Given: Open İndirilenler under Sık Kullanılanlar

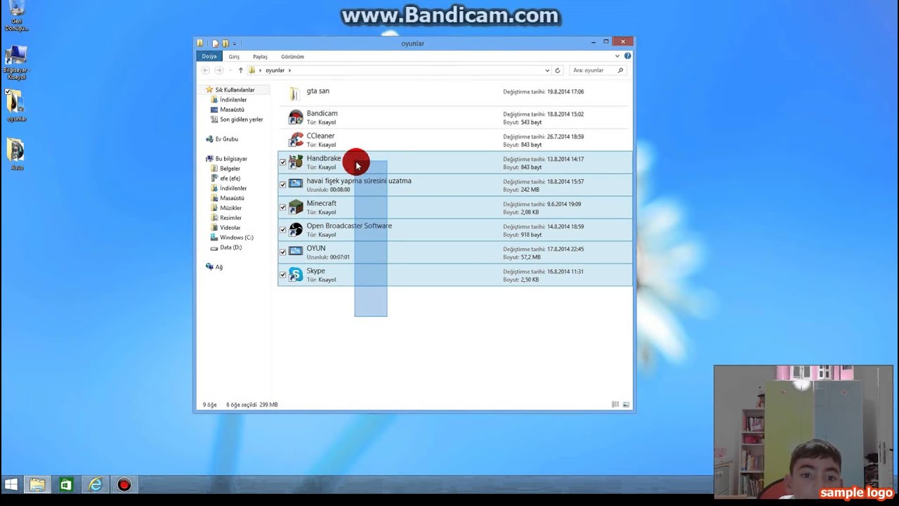Looking at the screenshot, I should (233, 100).
